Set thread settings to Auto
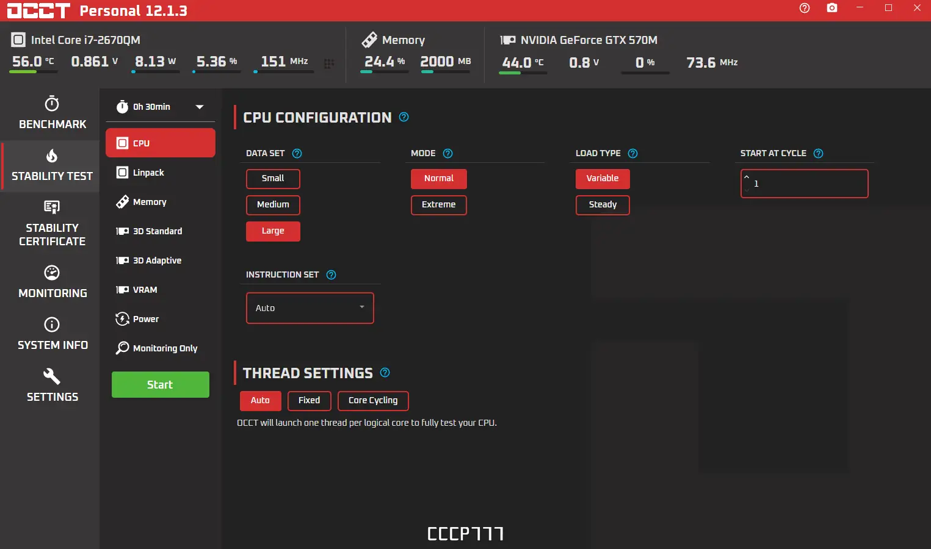The image size is (931, 549). [x=260, y=401]
